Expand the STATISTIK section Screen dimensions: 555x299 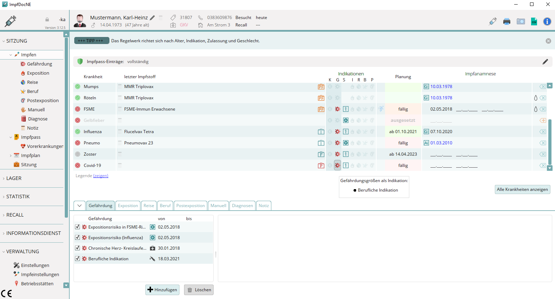coord(4,197)
